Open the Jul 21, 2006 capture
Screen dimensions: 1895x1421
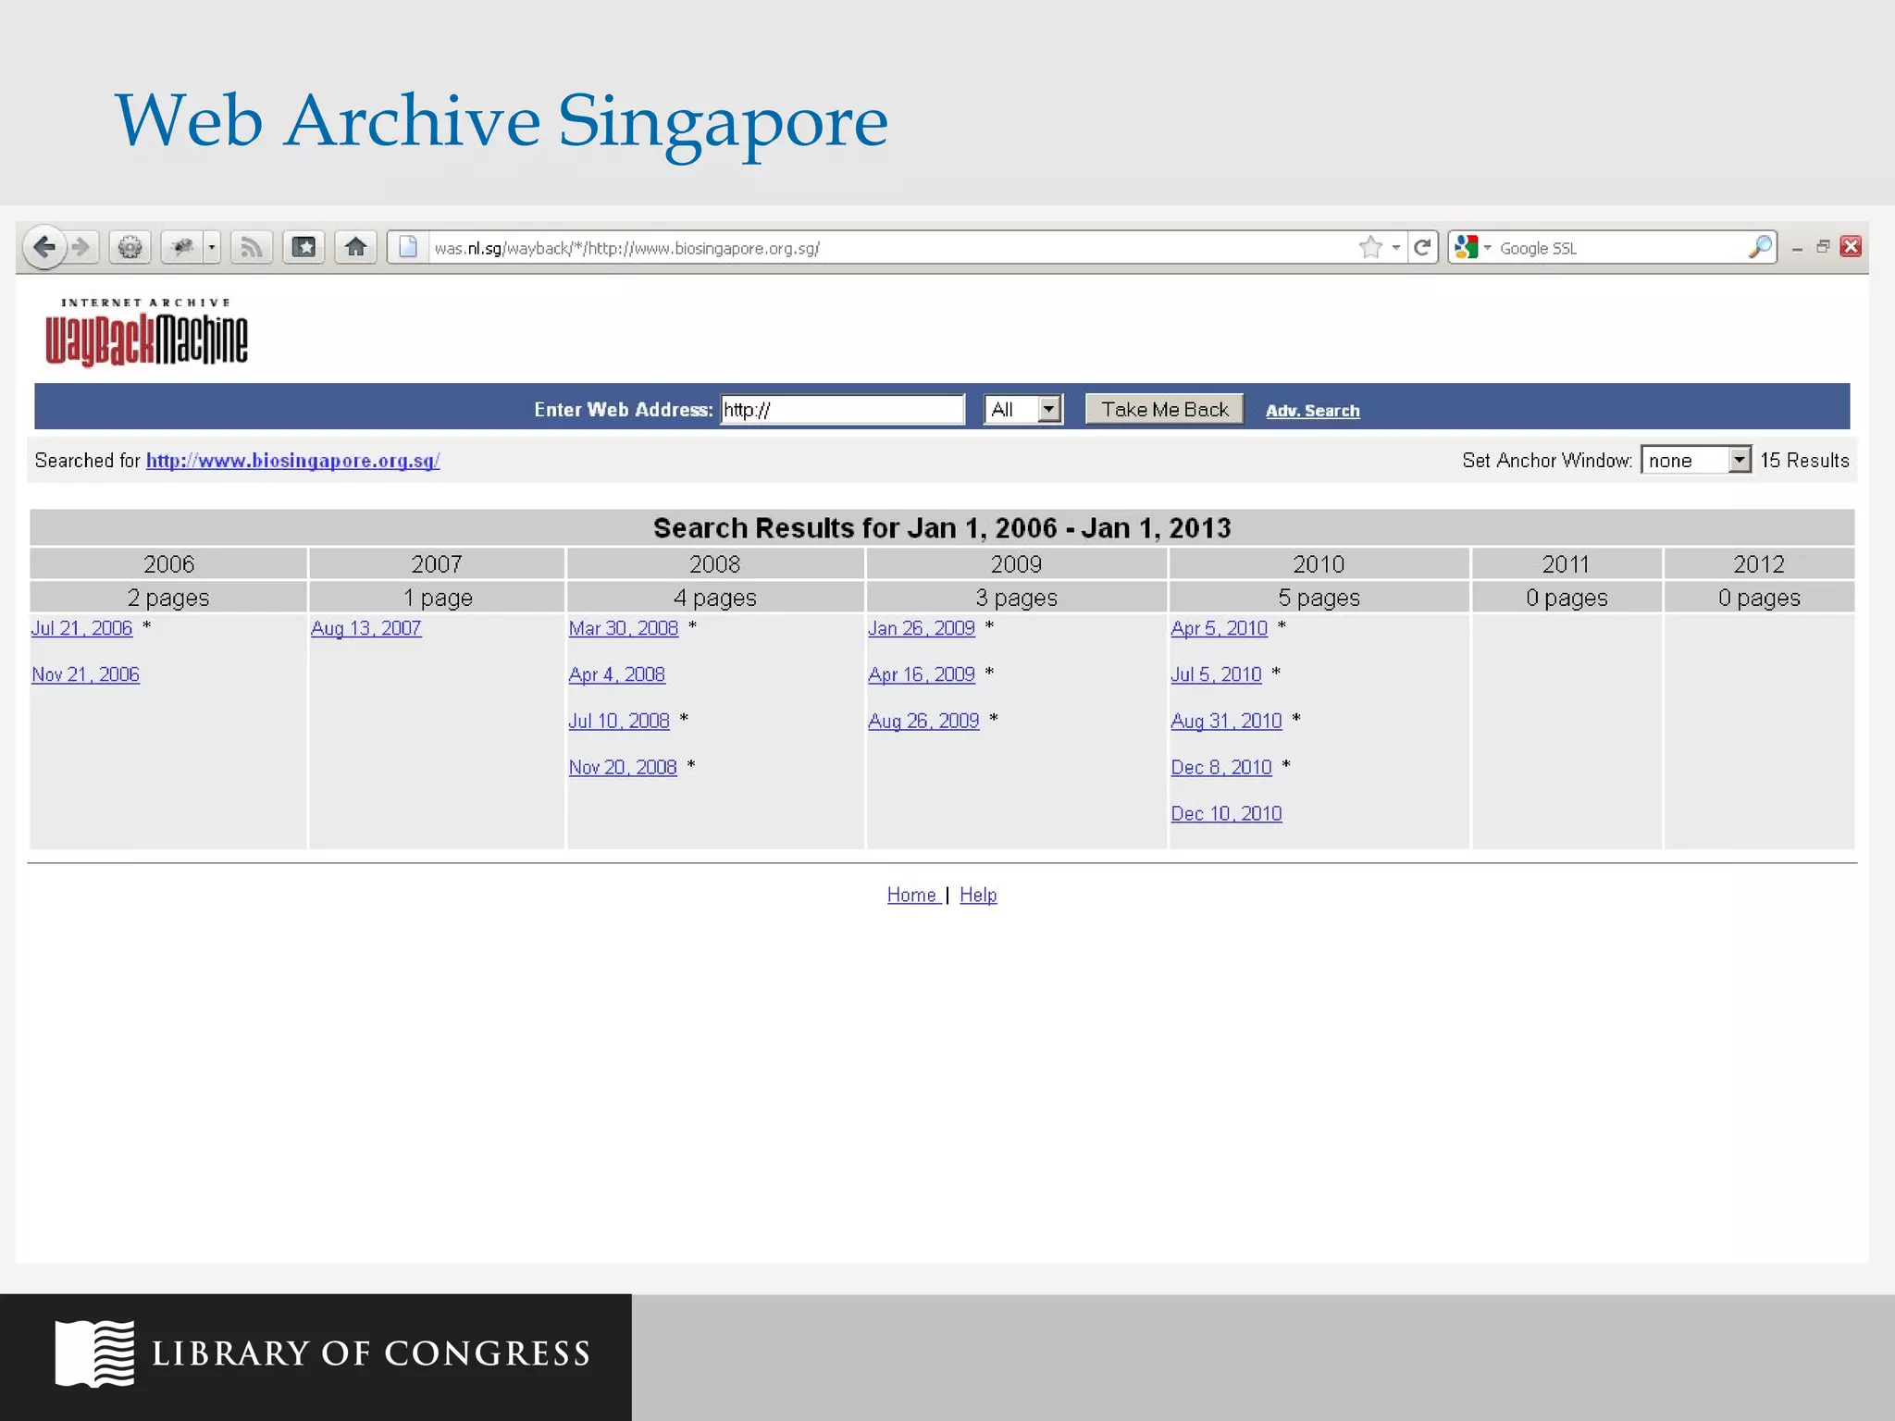point(81,628)
